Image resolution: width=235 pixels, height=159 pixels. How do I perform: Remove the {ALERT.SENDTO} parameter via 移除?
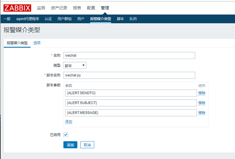(x=202, y=93)
